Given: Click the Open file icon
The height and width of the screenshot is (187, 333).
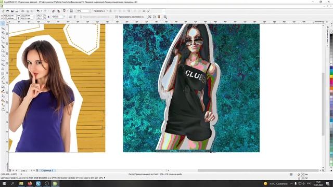Looking at the screenshot, I should point(8,11).
